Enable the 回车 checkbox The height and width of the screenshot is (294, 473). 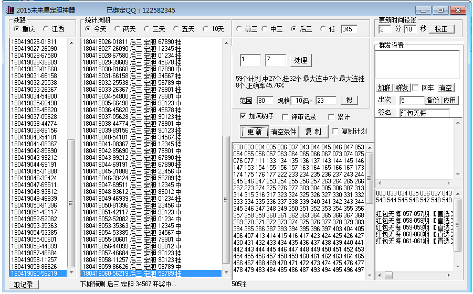[415, 88]
